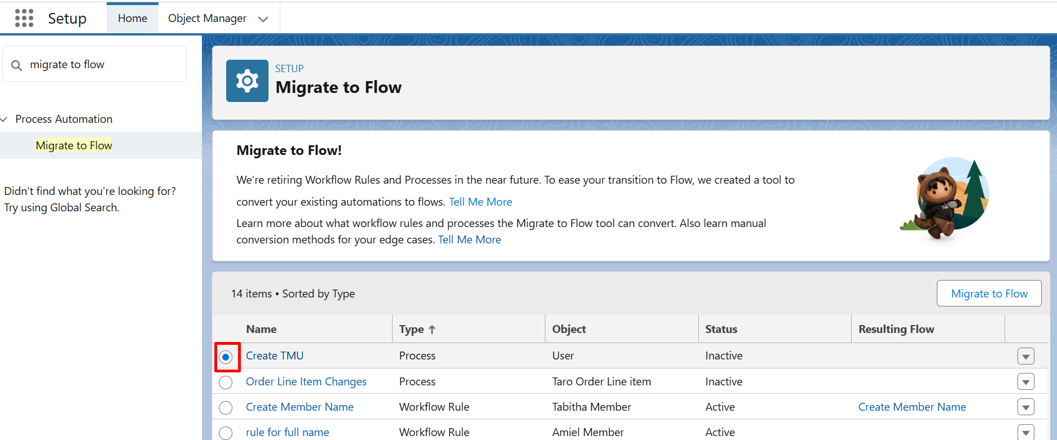
Task: Click the Migrate to Flow button
Action: click(x=989, y=294)
